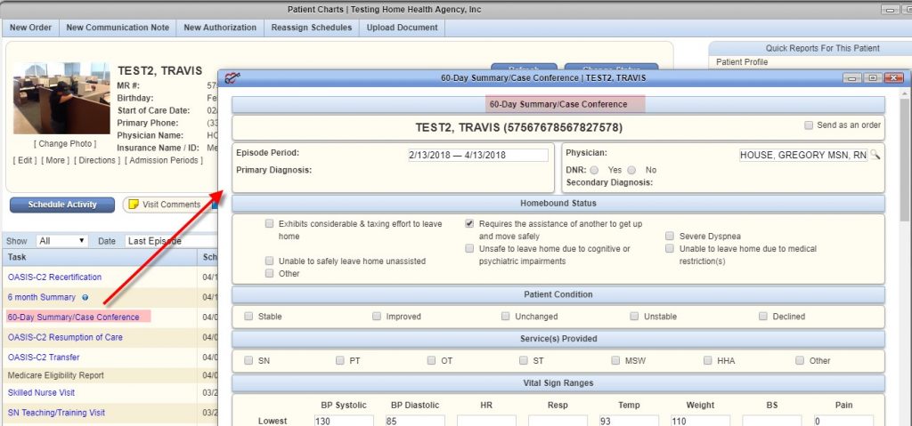Click the patient photo thumbnail

pos(61,98)
